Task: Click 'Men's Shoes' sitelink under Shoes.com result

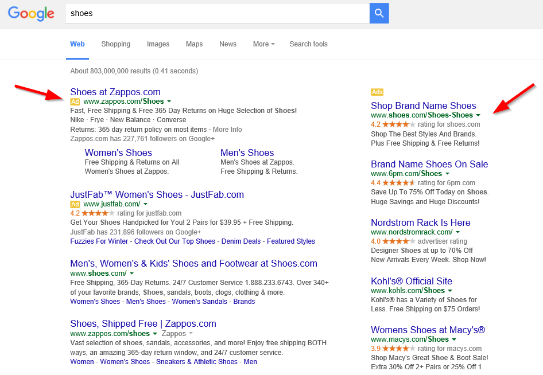Action: [x=146, y=301]
